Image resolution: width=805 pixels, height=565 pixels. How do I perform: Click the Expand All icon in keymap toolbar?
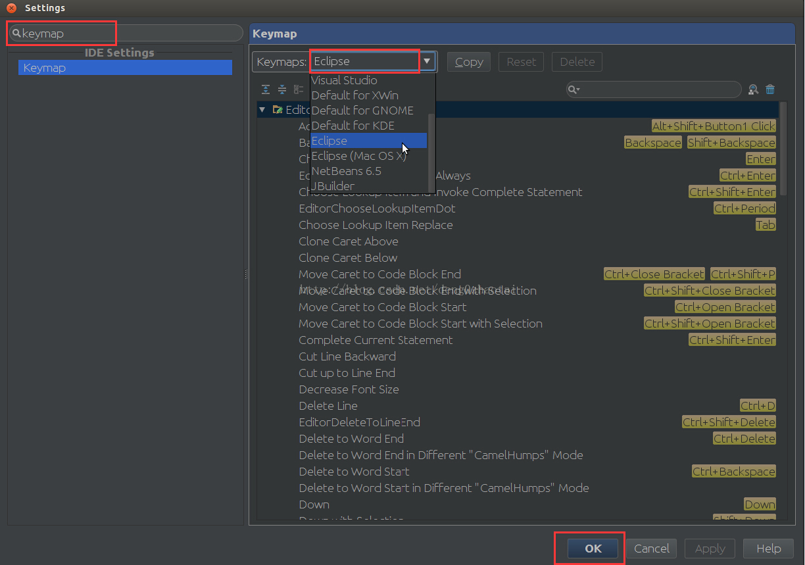(x=266, y=89)
